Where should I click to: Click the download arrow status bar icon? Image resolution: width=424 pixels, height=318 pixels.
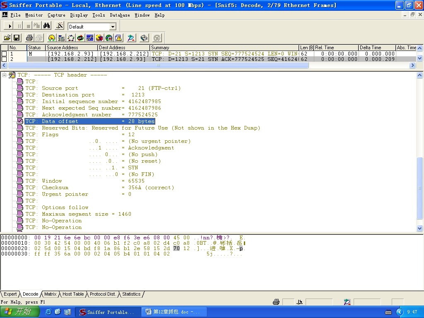pos(299,302)
